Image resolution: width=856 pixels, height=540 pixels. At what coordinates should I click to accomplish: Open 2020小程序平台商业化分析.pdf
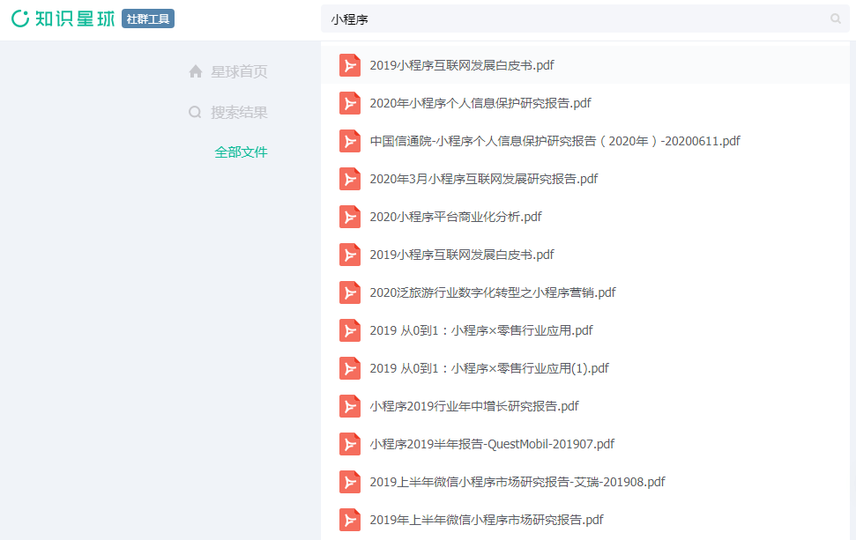(456, 217)
